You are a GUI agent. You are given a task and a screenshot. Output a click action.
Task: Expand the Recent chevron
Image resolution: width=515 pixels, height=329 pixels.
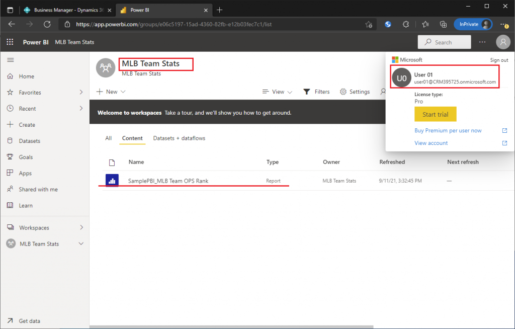[81, 109]
